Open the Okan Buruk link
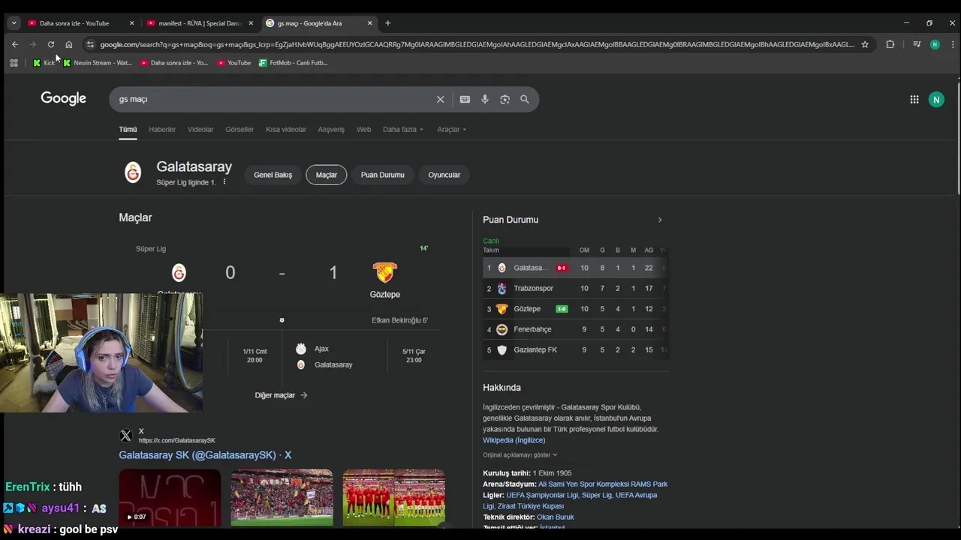The width and height of the screenshot is (961, 540). pos(556,517)
